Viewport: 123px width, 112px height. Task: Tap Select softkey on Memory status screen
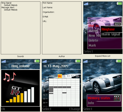pyautogui.click(x=88, y=109)
